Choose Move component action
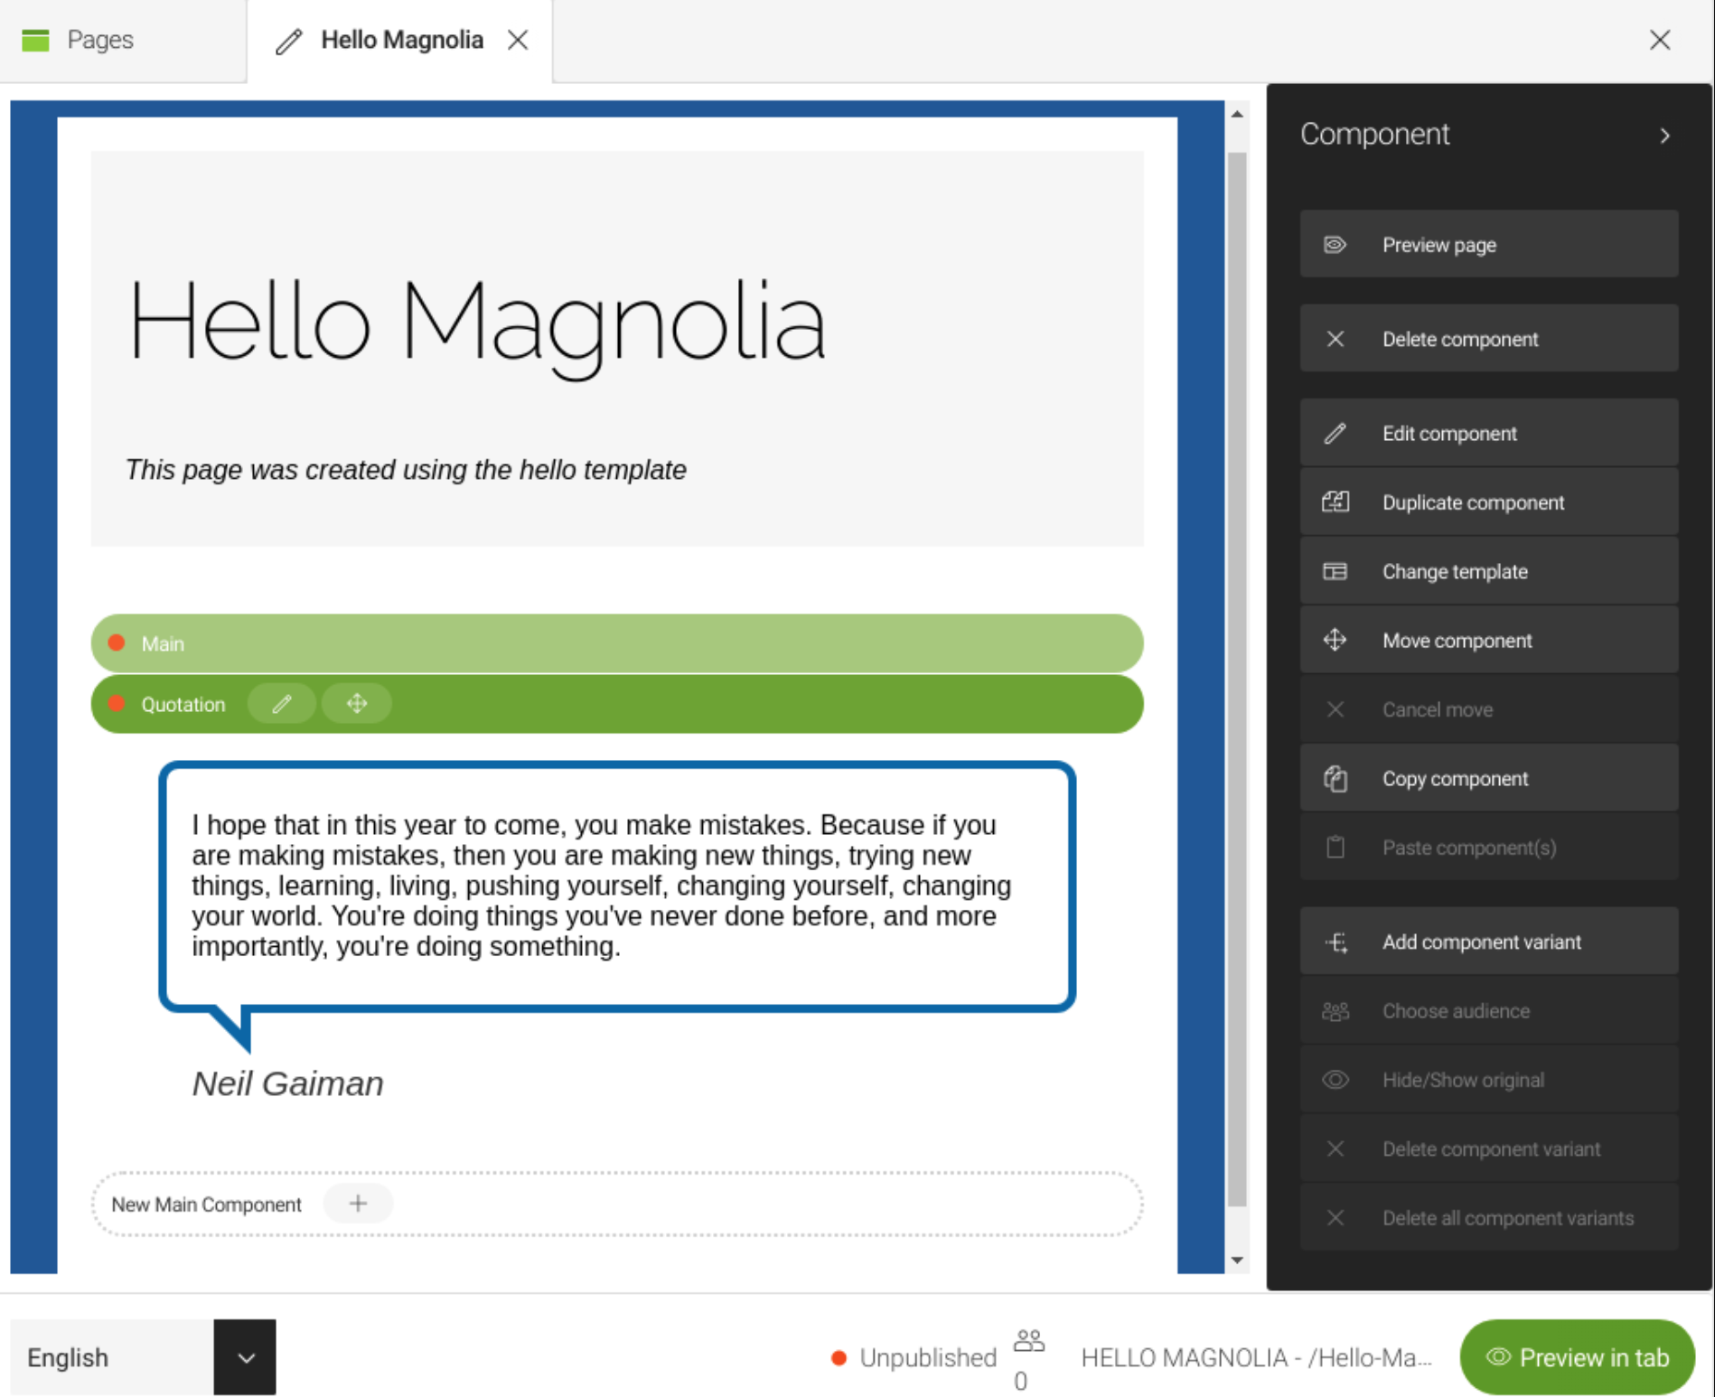The width and height of the screenshot is (1715, 1397). click(x=1488, y=640)
